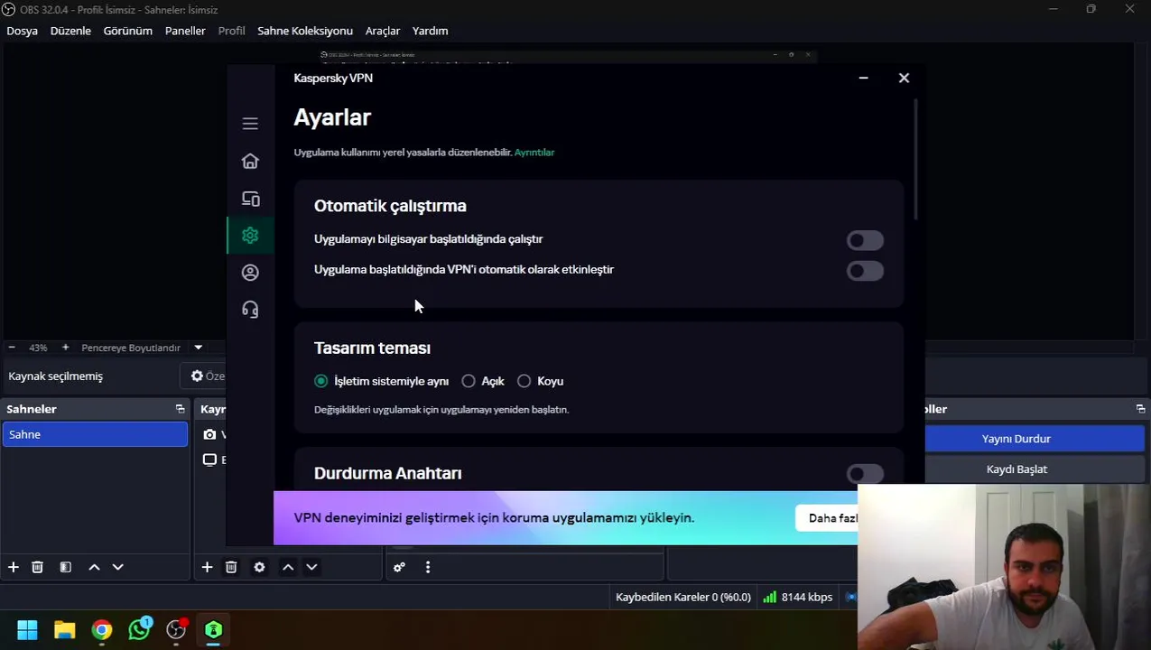Open the Kaspersky VPN hamburger menu

point(250,124)
